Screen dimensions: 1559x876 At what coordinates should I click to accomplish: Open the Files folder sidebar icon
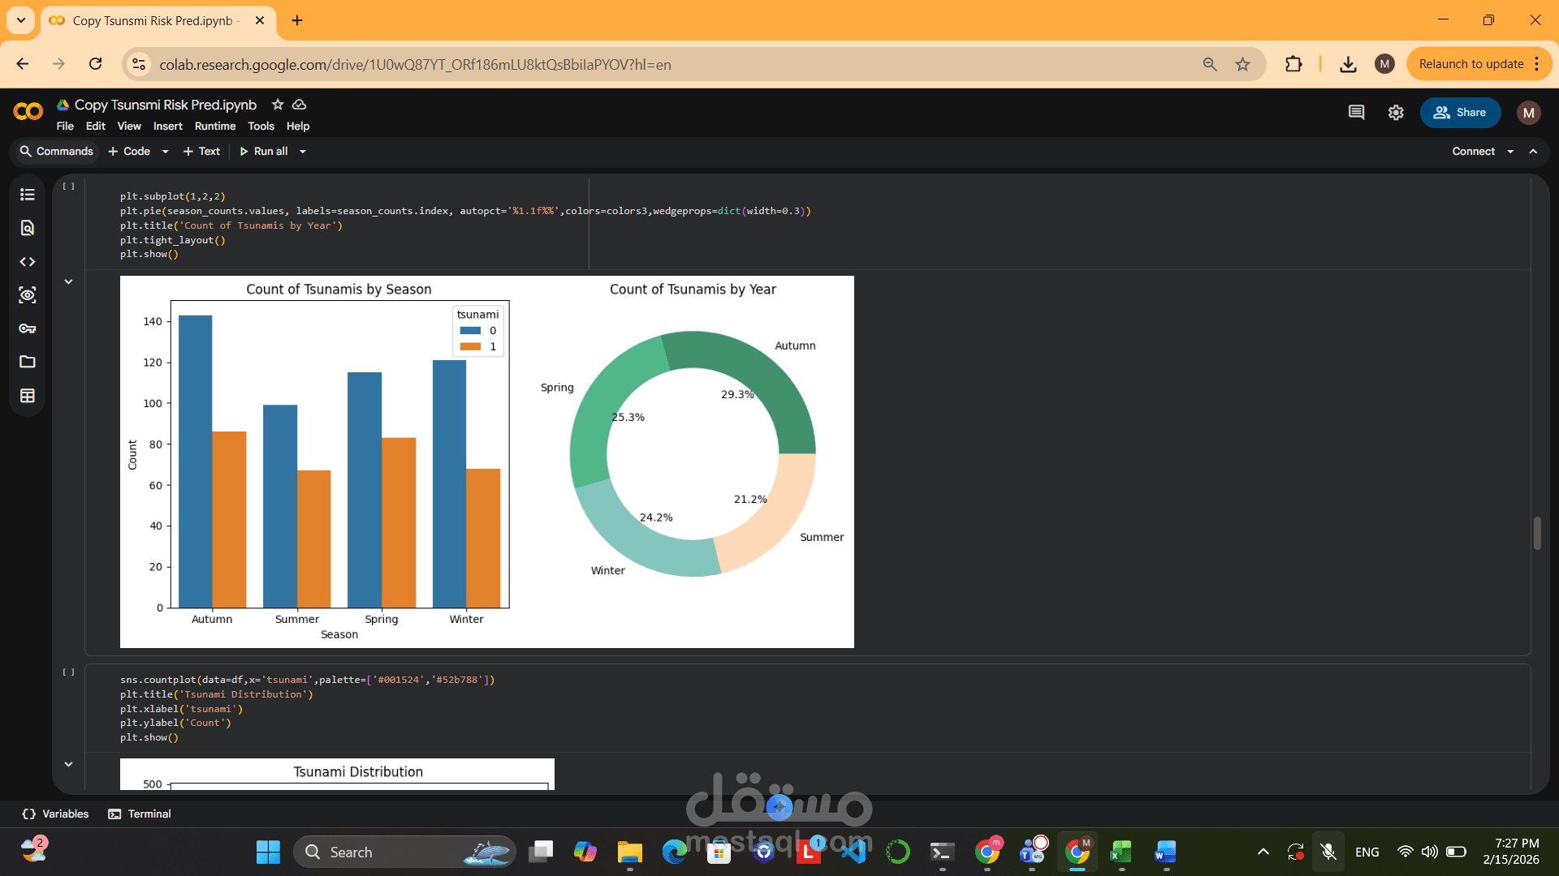pos(28,362)
